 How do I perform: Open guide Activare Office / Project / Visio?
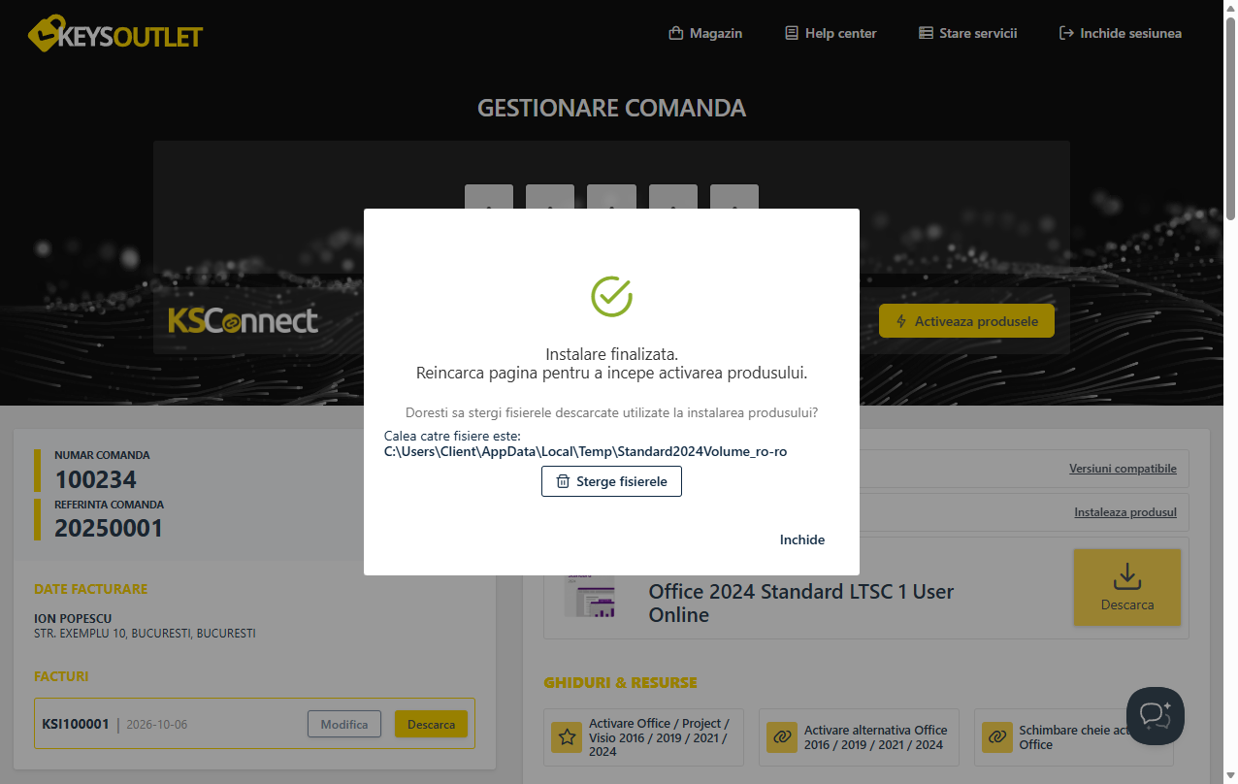tap(644, 737)
